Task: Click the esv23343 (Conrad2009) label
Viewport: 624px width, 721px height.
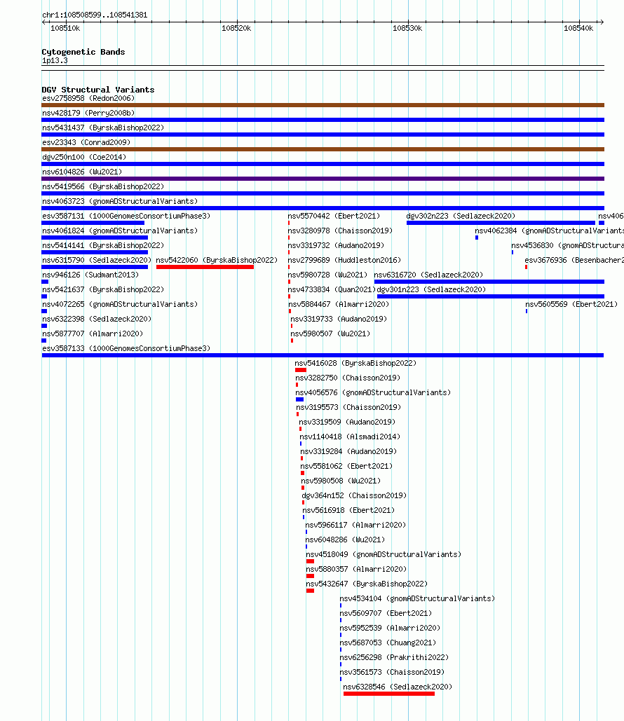Action: pos(86,142)
